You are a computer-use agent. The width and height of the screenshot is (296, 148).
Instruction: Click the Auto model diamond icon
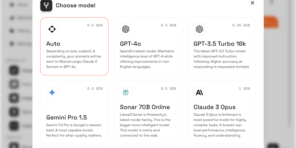[x=52, y=29]
